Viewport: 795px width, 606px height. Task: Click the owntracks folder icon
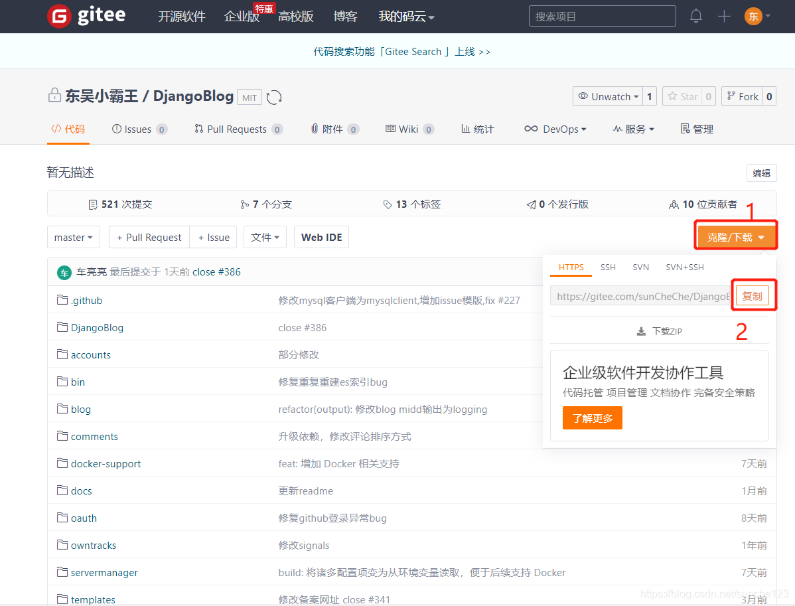point(62,545)
